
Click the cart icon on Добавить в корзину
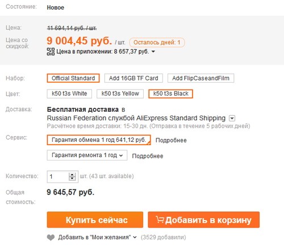pos(160,219)
